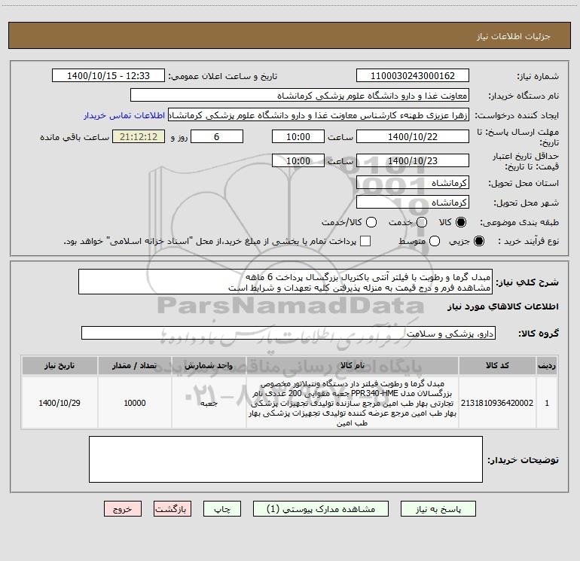Image resolution: width=580 pixels, height=561 pixels.
Task: Click the شماره نیاز field 1100030243000162
Action: point(413,76)
